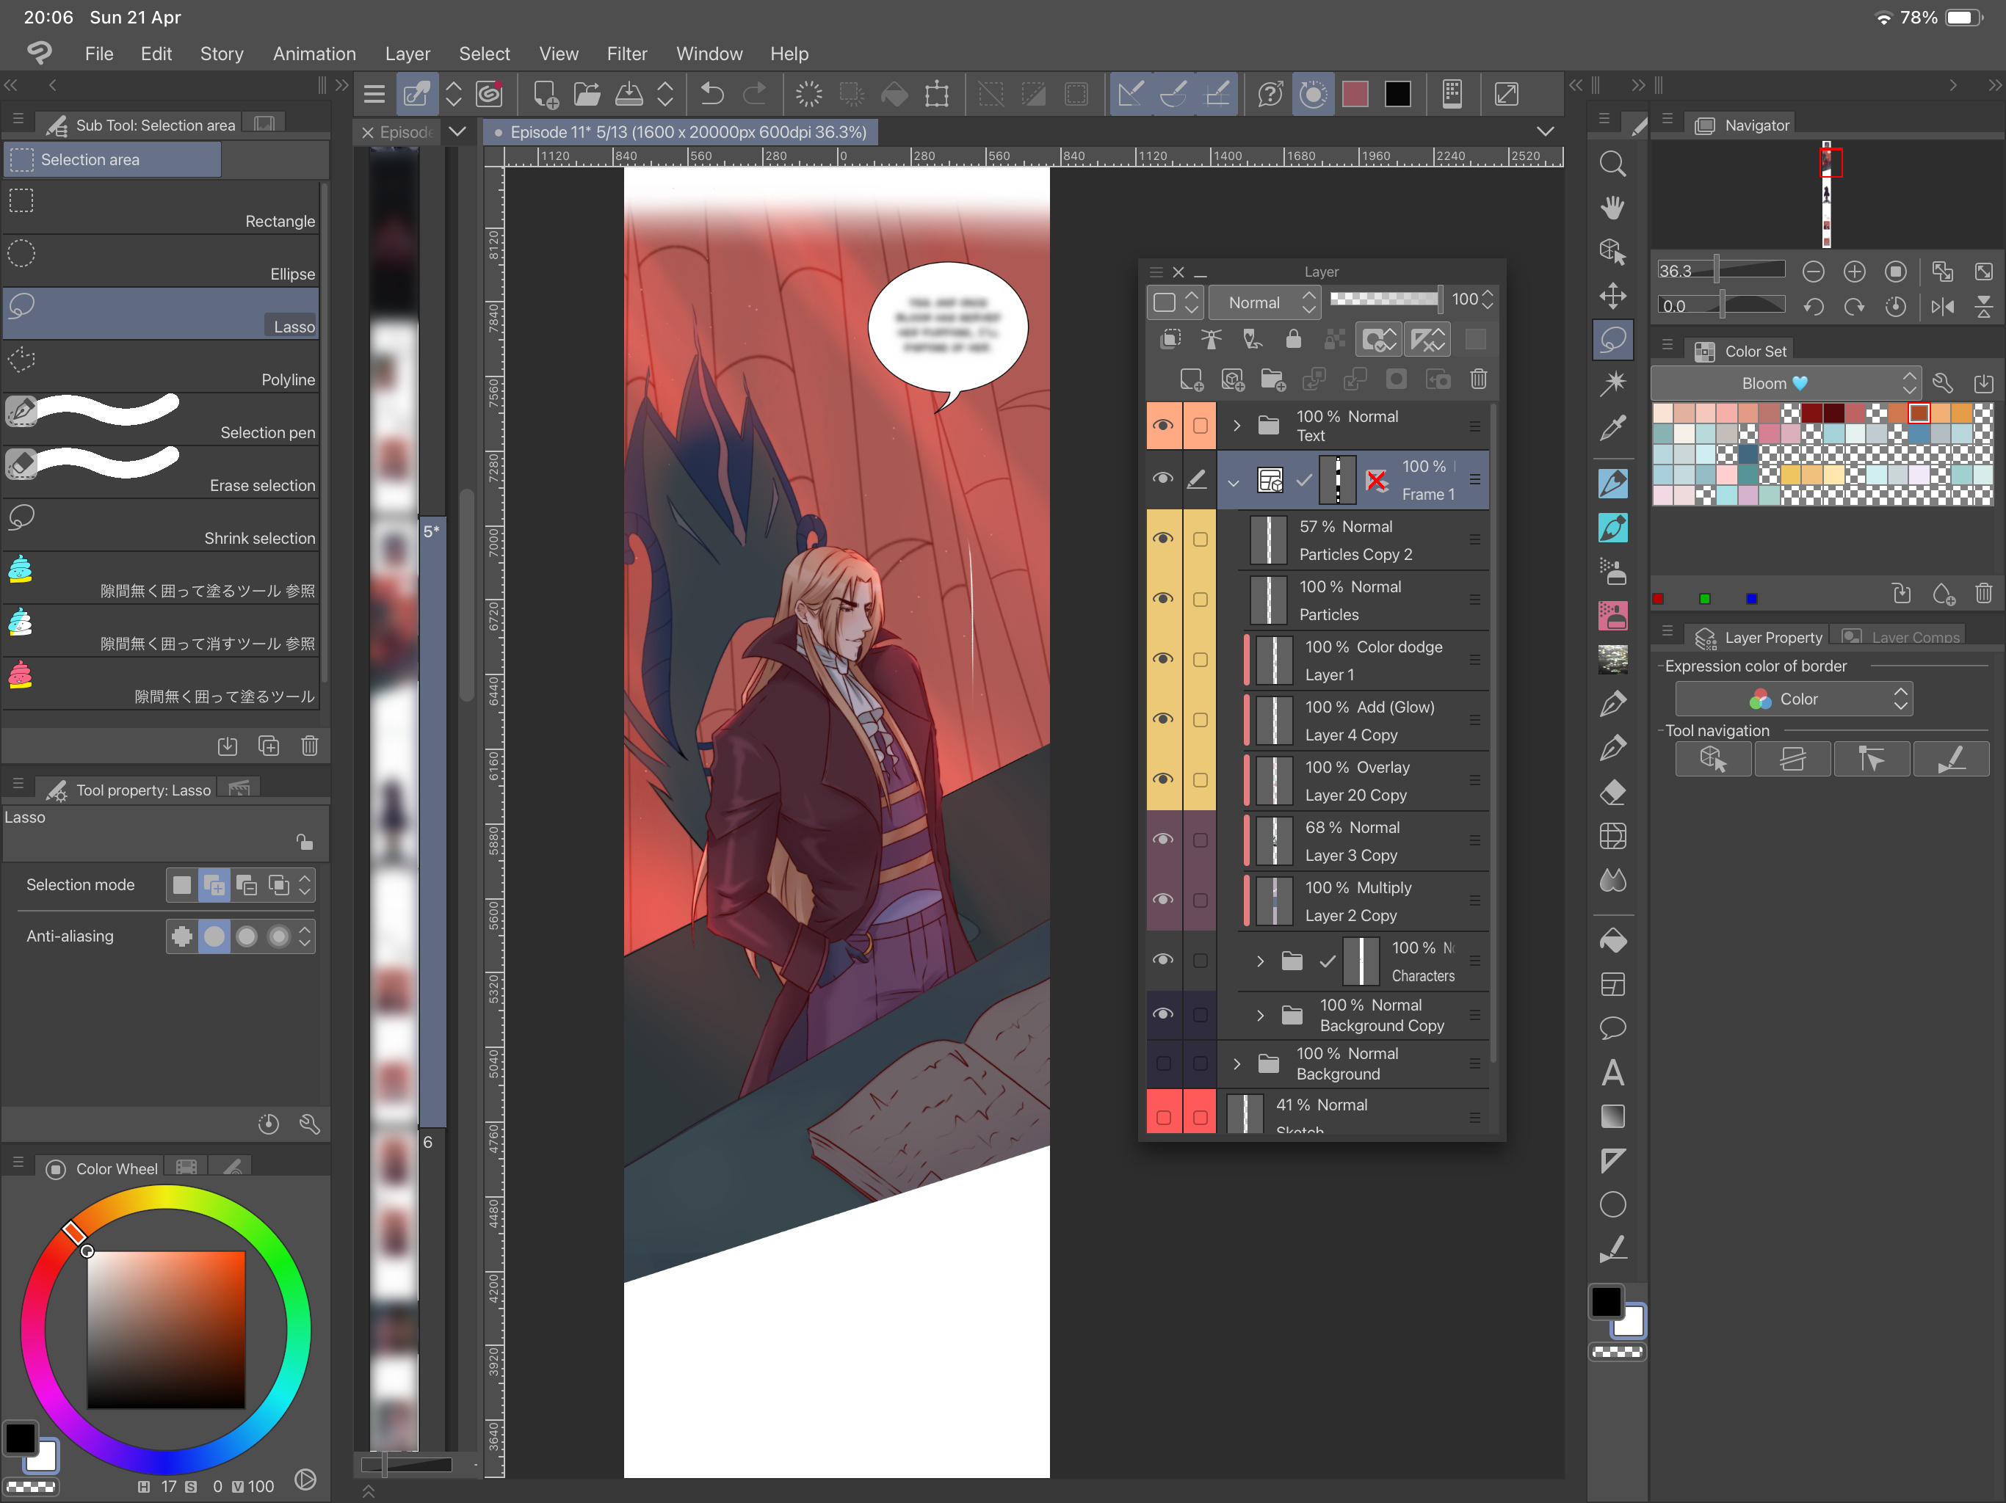The height and width of the screenshot is (1503, 2006).
Task: Select the Move layer tool
Action: coord(1612,296)
